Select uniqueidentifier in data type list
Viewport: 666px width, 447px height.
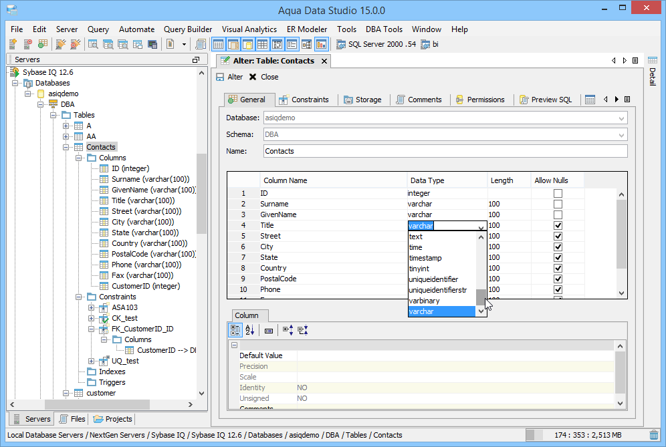(442, 279)
